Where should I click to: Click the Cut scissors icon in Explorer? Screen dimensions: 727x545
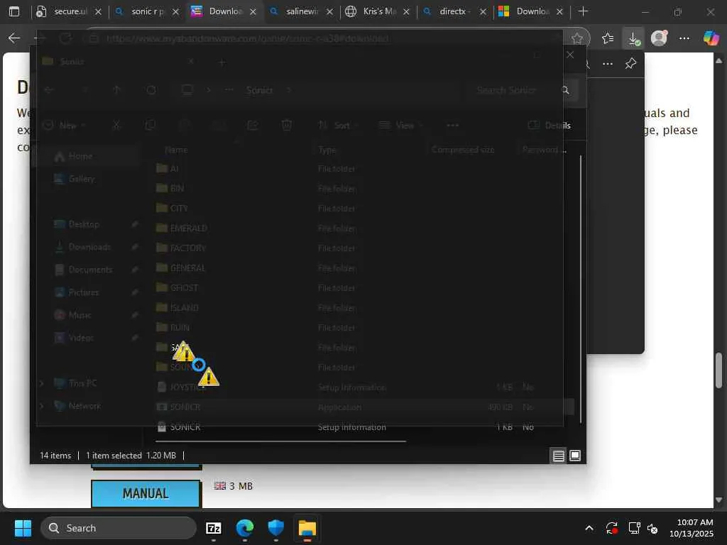click(116, 125)
